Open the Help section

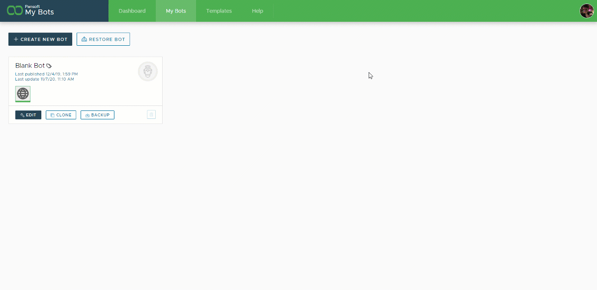pyautogui.click(x=257, y=10)
